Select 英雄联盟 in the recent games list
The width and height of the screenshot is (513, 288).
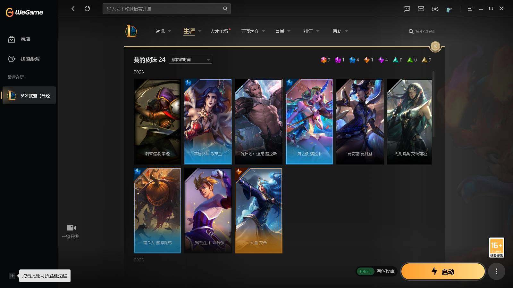29,95
